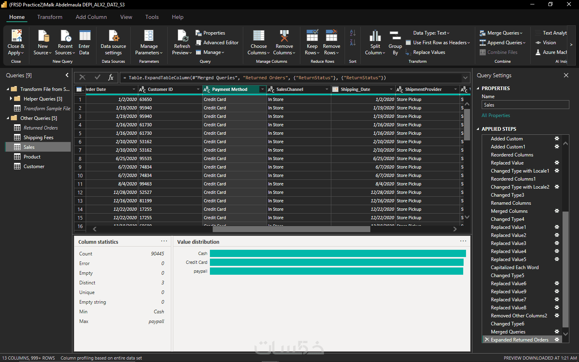Confirm formula with the checkmark icon

[x=97, y=77]
